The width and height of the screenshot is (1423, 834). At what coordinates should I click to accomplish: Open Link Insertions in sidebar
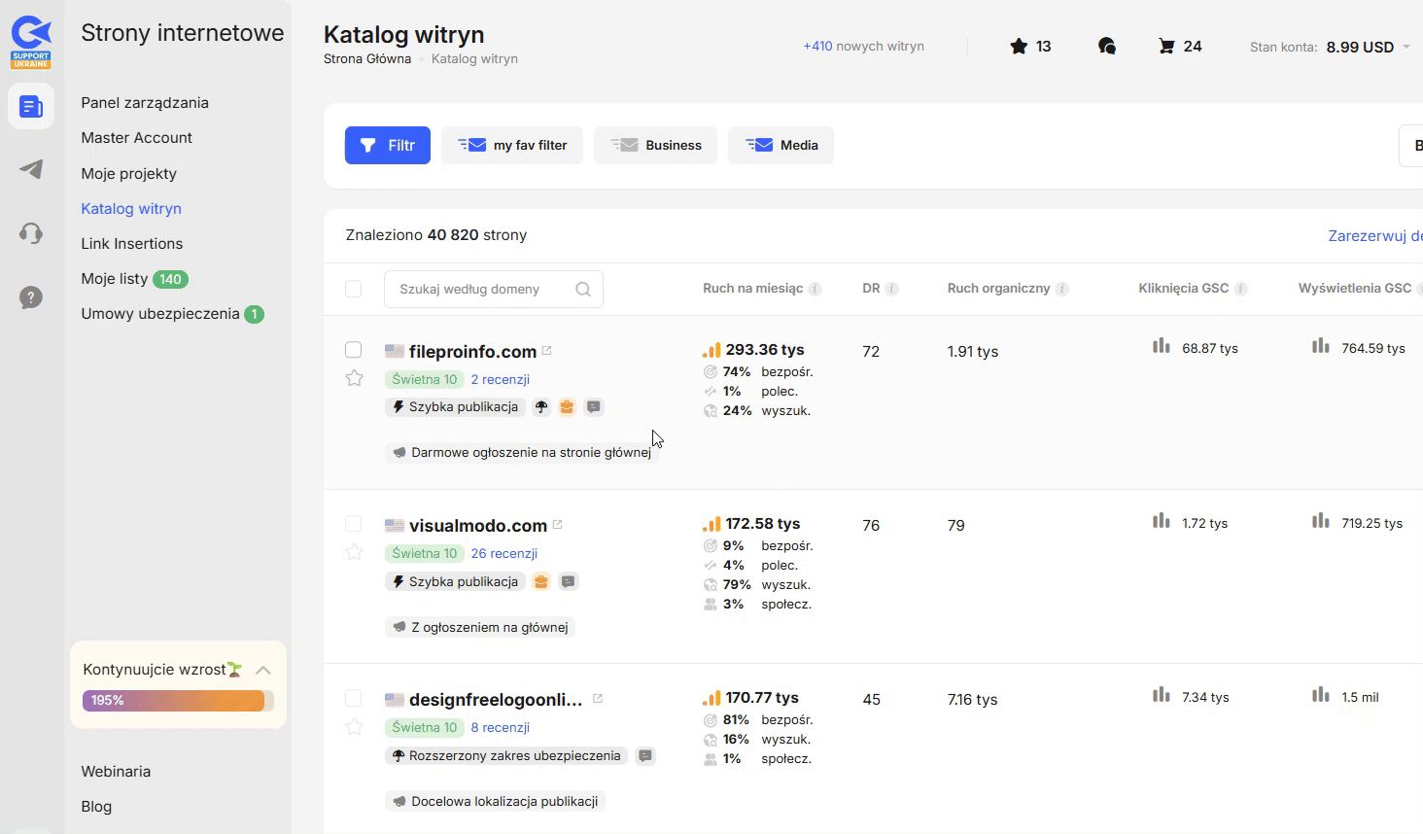tap(131, 243)
